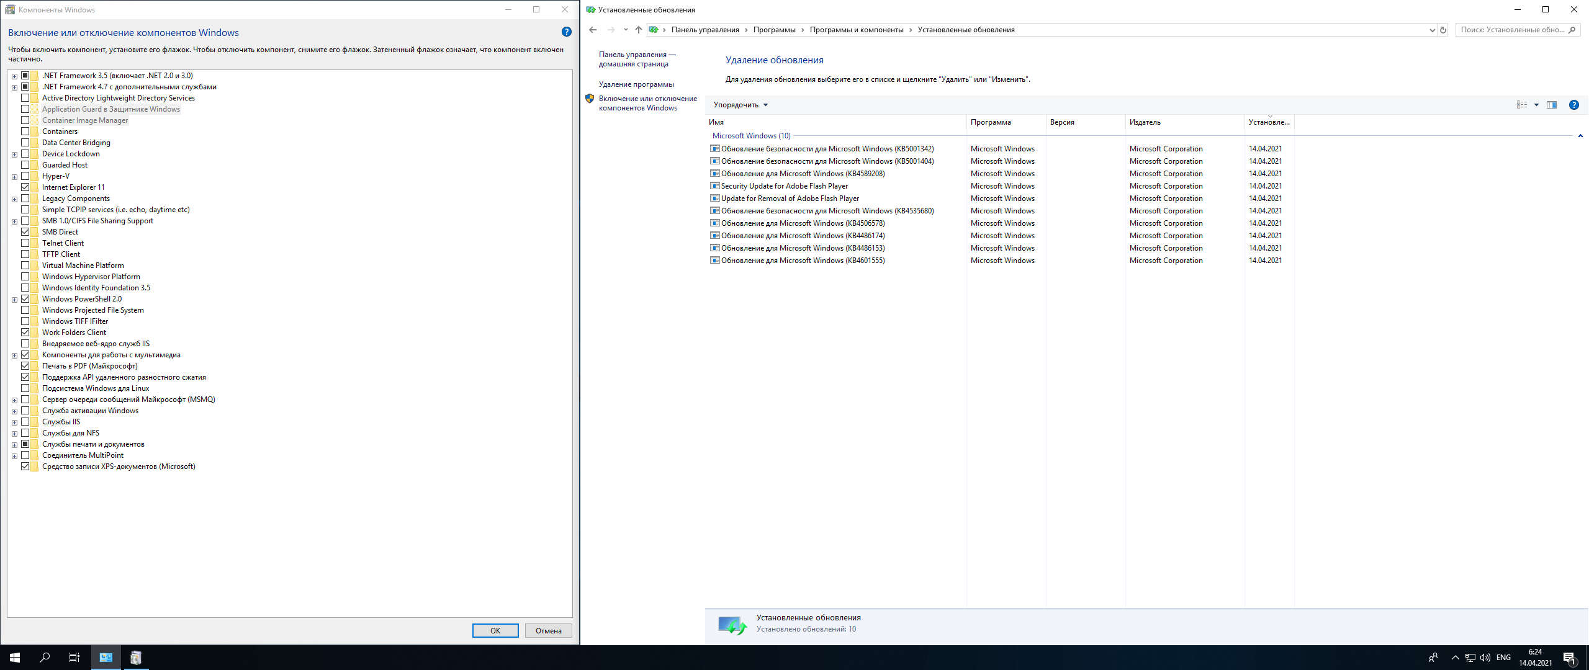Screen dimensions: 1589x670
Task: Enable Telnet Client checkbox
Action: [x=25, y=243]
